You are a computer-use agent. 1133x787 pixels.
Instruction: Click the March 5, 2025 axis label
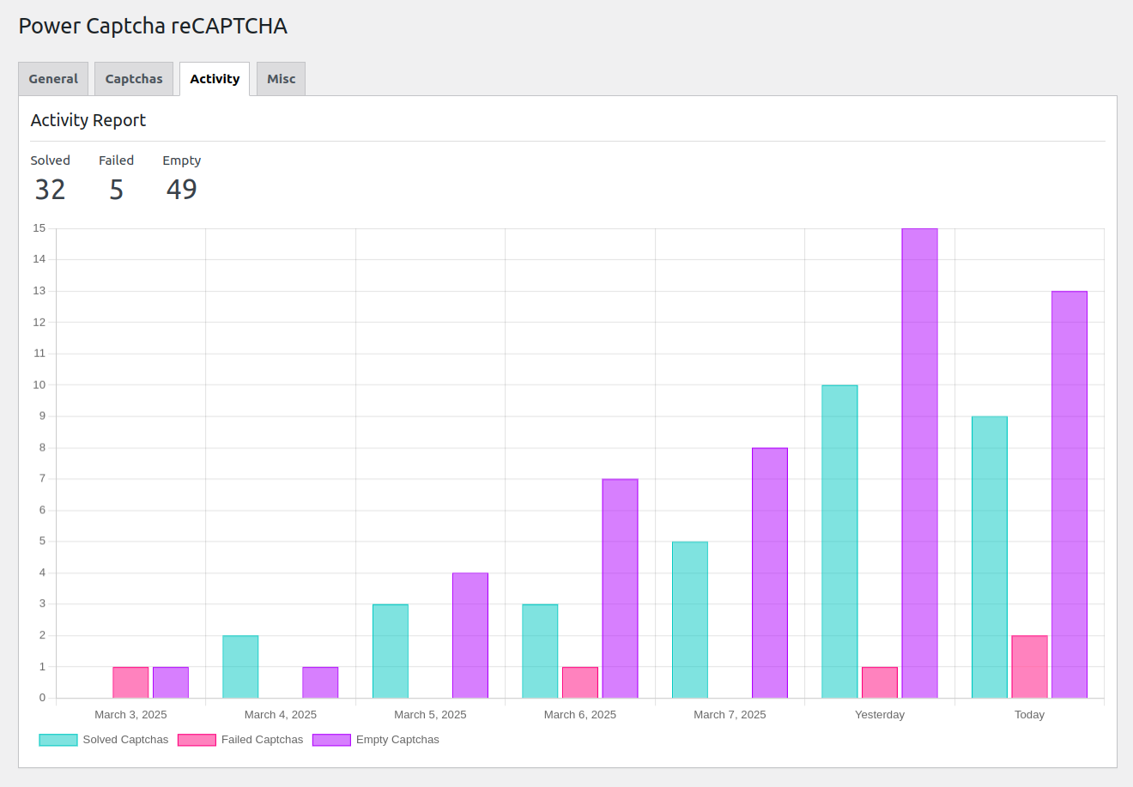430,715
